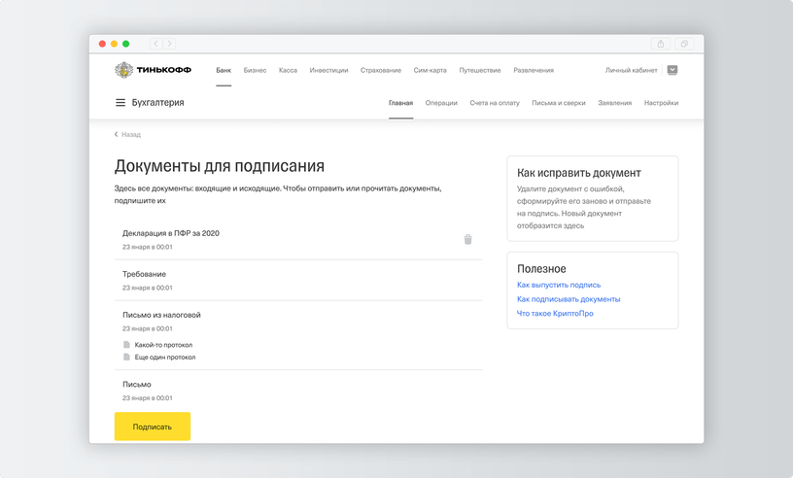Open the Путешествие navigation item
The width and height of the screenshot is (793, 478).
pos(480,70)
